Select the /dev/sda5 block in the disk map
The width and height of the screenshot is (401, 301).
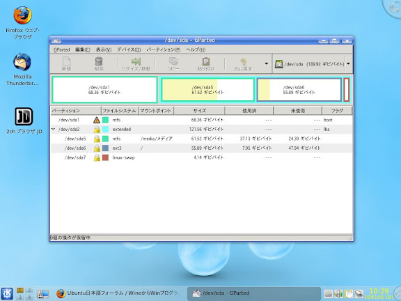[x=207, y=90]
